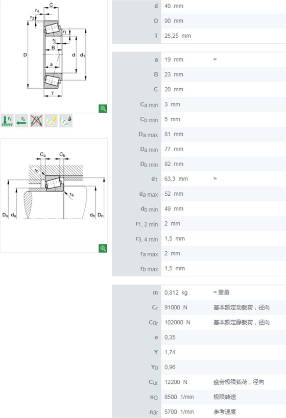The height and width of the screenshot is (418, 286).
Task: Select the Db min value 82 mm
Action: [x=174, y=164]
